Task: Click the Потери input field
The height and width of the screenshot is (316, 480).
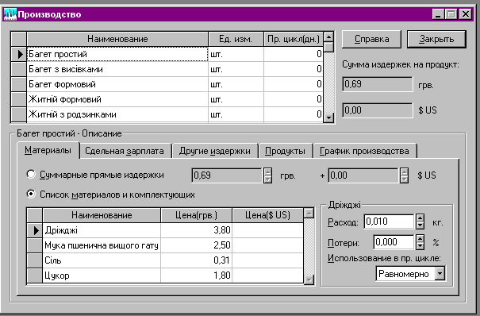Action: tap(394, 242)
